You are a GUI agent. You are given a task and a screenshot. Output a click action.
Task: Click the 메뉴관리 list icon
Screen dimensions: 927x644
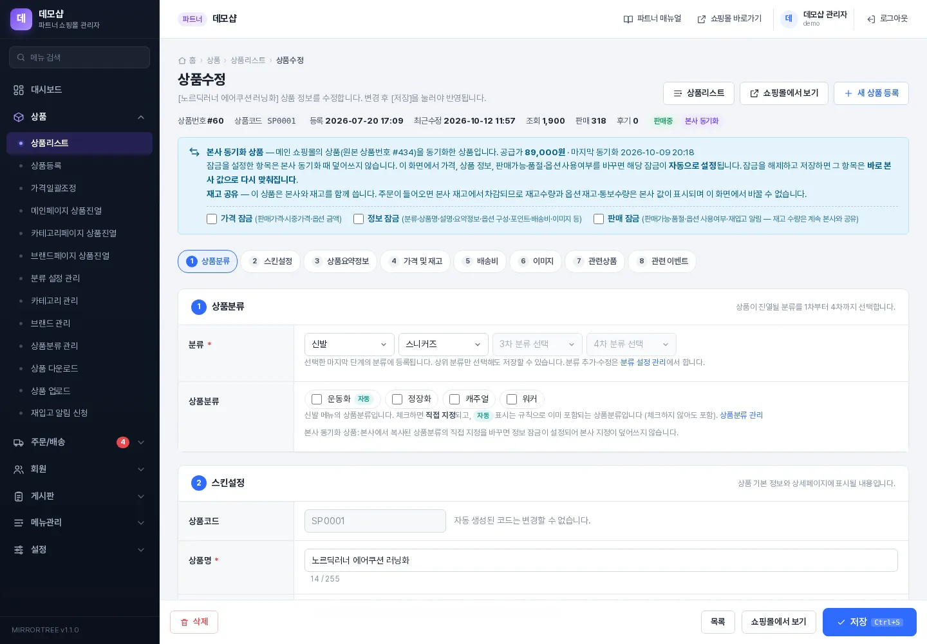pyautogui.click(x=19, y=523)
